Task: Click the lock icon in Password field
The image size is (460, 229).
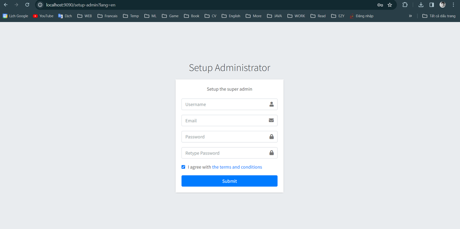Action: [x=272, y=137]
